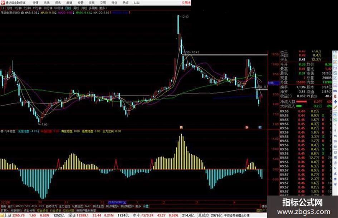Click the red dollar icon in right sidebar
338x218 pixels.
[335, 96]
